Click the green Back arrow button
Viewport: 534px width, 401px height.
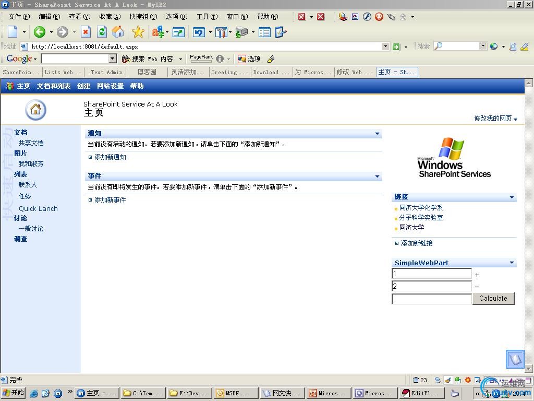point(40,32)
